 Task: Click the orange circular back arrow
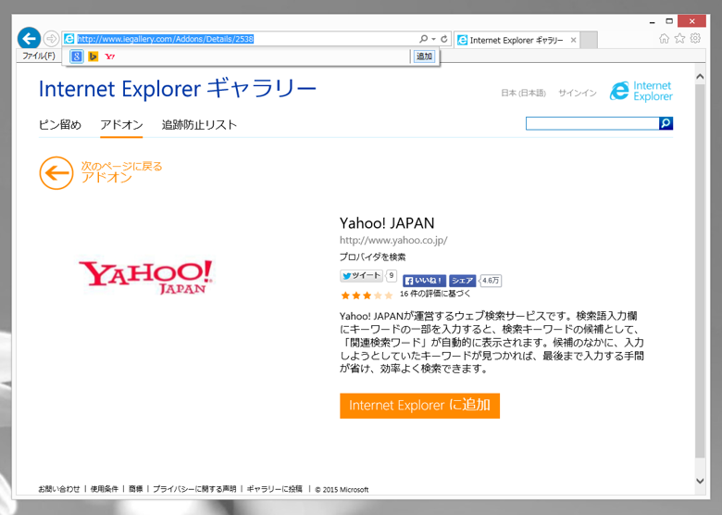56,173
